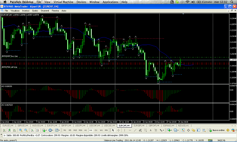The height and width of the screenshot is (142, 237).
Task: Switch timeframe to H1
Action: [86, 130]
